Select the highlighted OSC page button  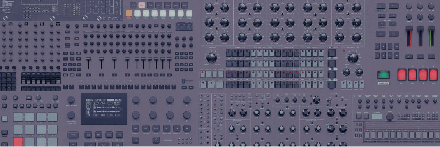click(142, 5)
